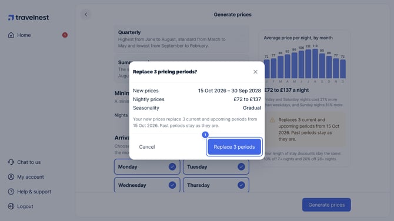Select Logout in the sidebar
Viewport: 394px width, 221px height.
(x=21, y=206)
